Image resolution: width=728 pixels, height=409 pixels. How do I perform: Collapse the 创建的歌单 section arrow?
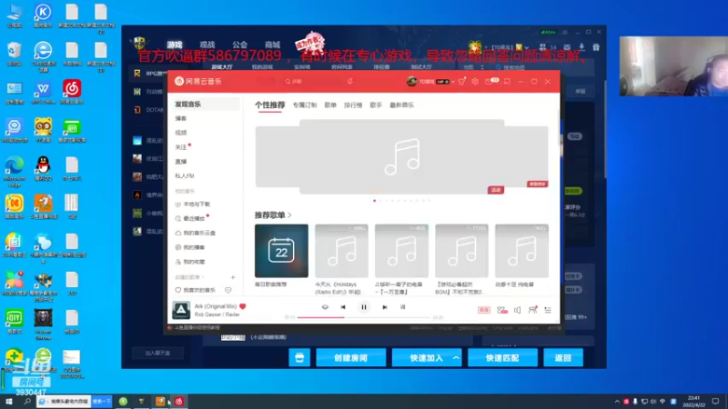pos(203,277)
